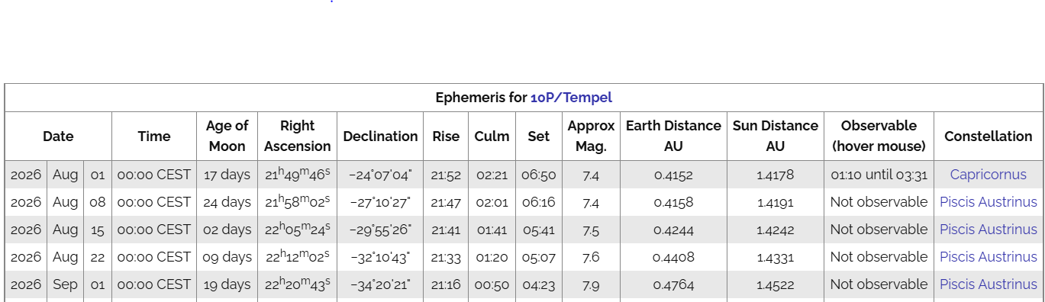The width and height of the screenshot is (1045, 302).
Task: Click the Age of Moon header
Action: coord(227,136)
